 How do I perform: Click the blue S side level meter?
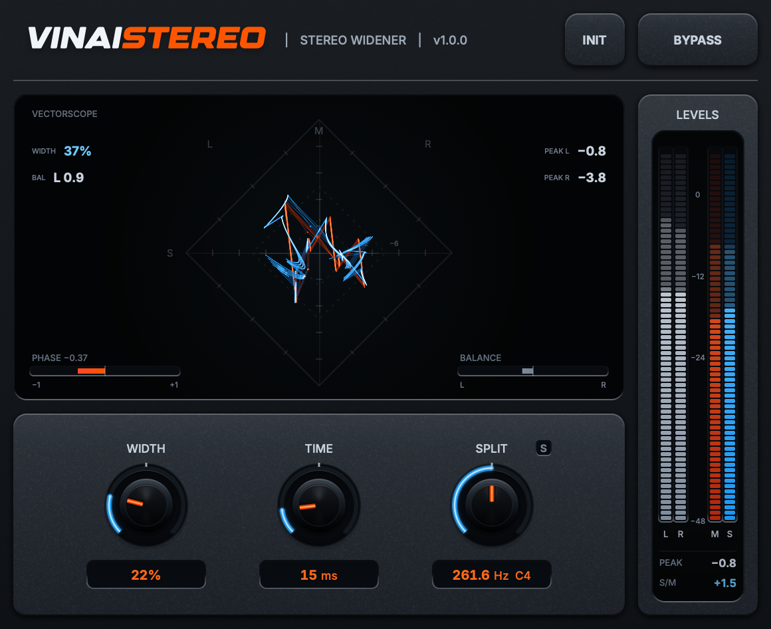pyautogui.click(x=730, y=334)
